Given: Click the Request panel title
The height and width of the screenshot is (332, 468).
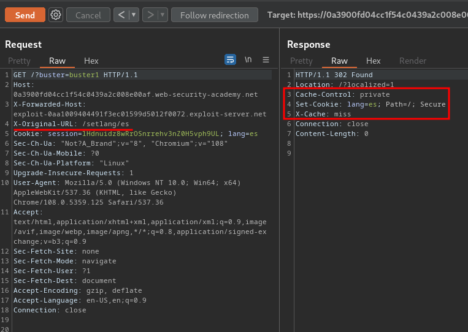Looking at the screenshot, I should [23, 44].
